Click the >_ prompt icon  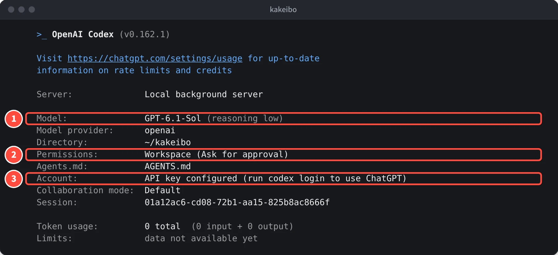click(x=42, y=34)
